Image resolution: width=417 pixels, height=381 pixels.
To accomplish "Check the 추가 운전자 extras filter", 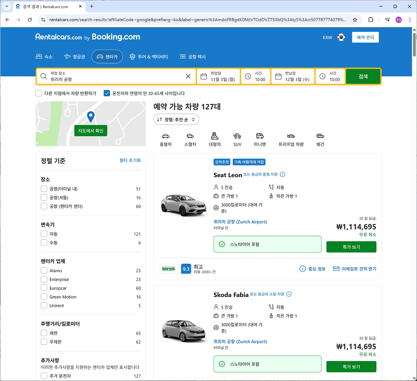I will coord(44,376).
